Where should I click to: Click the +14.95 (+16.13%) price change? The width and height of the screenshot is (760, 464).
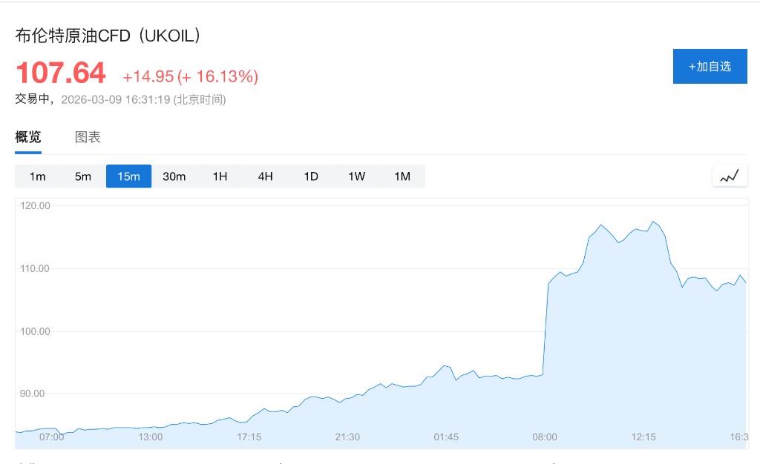click(x=191, y=76)
